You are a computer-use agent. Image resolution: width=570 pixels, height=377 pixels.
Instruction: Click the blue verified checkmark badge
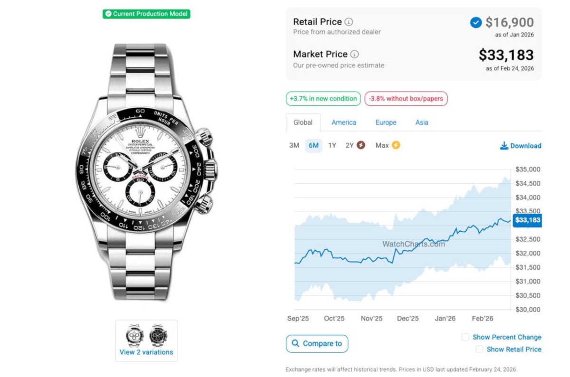point(475,22)
